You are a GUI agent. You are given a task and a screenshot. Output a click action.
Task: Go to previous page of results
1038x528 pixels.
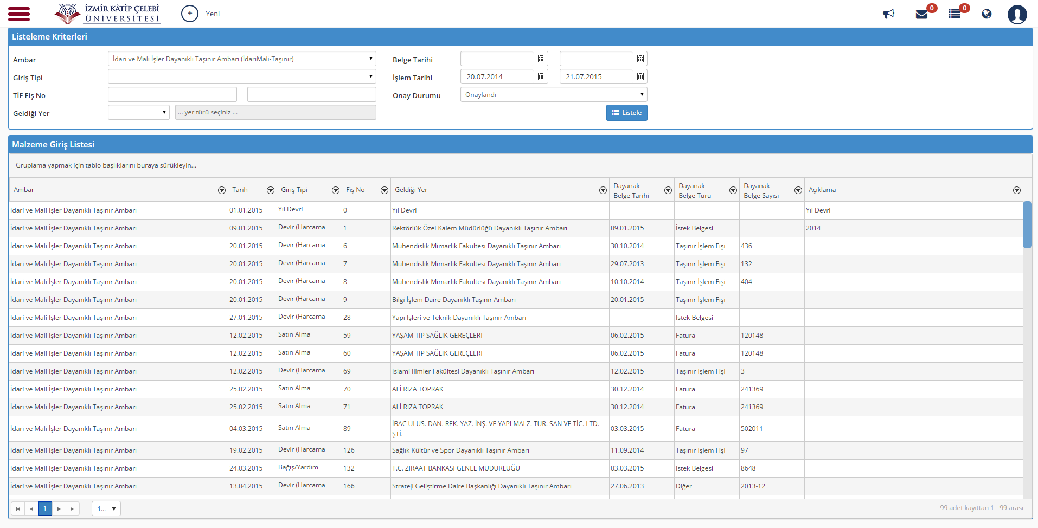pos(31,508)
